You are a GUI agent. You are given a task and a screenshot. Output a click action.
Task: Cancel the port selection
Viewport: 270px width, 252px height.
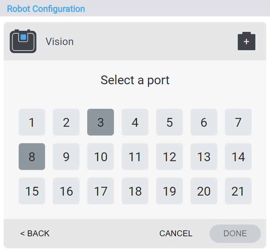click(176, 234)
